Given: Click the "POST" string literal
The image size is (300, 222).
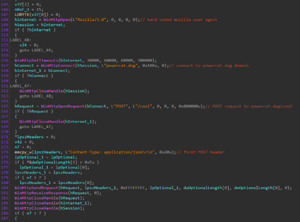Looking at the screenshot, I should (121, 107).
